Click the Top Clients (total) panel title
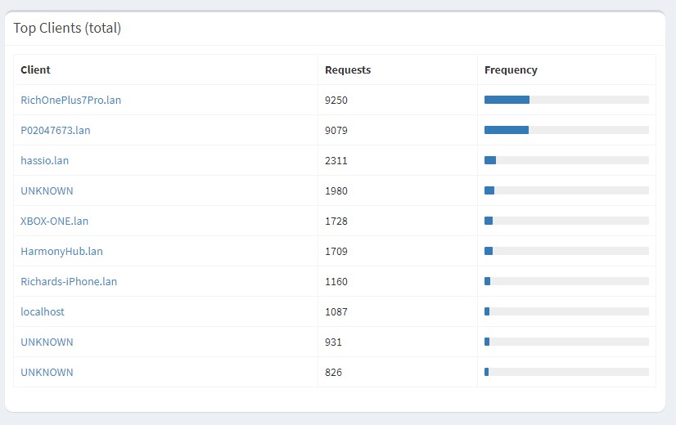The height and width of the screenshot is (425, 676). 67,28
